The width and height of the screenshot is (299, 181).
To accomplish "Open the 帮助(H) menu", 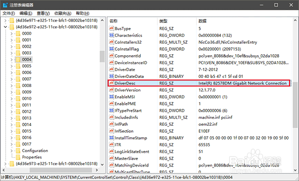I will [83, 13].
